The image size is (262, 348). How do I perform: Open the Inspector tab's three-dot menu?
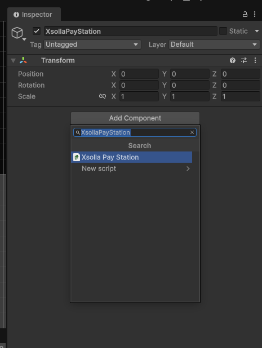click(x=255, y=14)
